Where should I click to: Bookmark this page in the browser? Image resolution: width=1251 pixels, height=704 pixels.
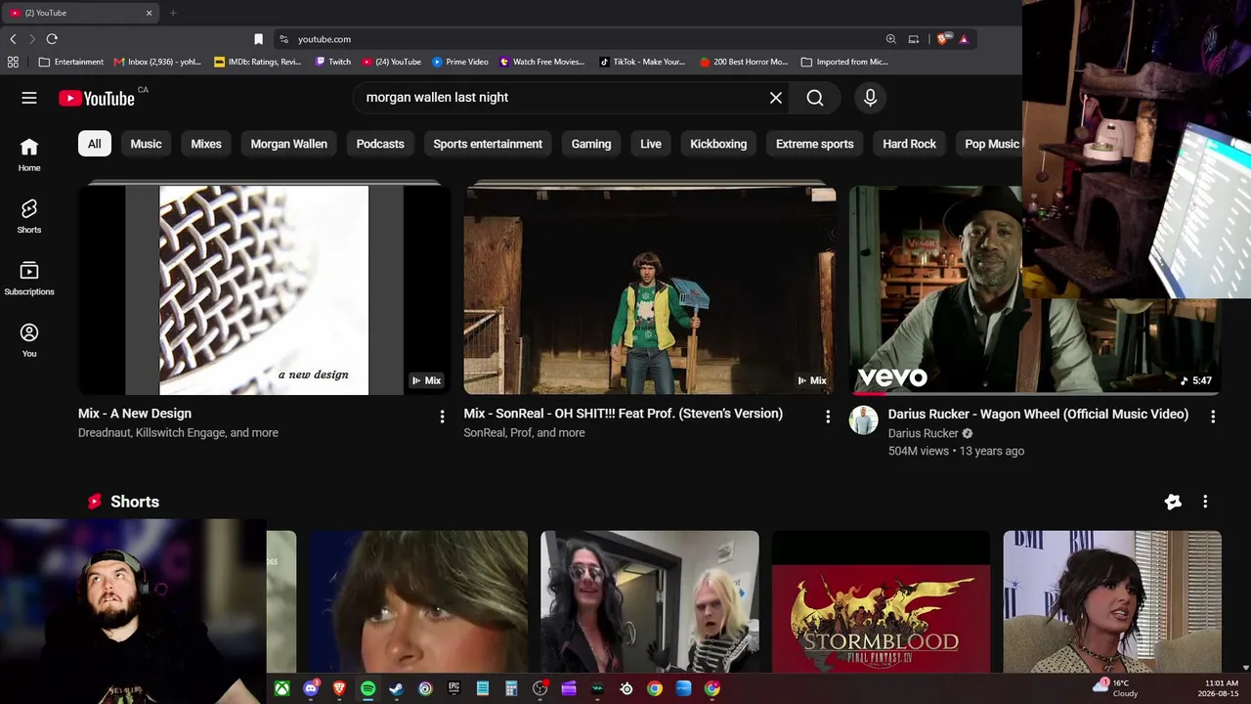coord(258,39)
